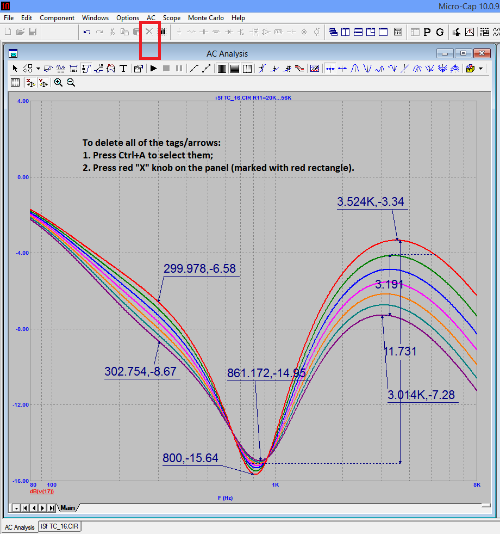Open the Monte Carlo menu
The width and height of the screenshot is (500, 534).
tap(207, 18)
